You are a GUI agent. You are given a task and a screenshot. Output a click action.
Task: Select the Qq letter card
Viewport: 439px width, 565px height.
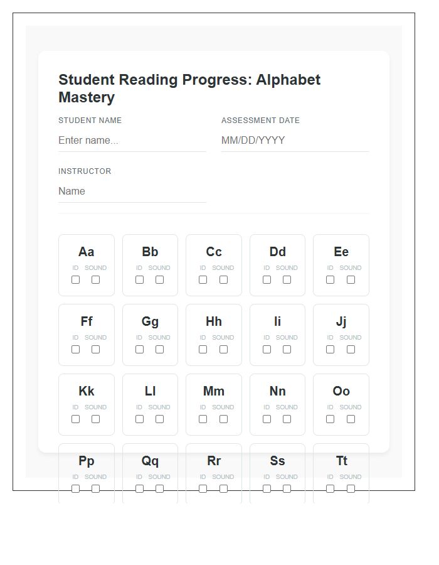[x=150, y=468]
